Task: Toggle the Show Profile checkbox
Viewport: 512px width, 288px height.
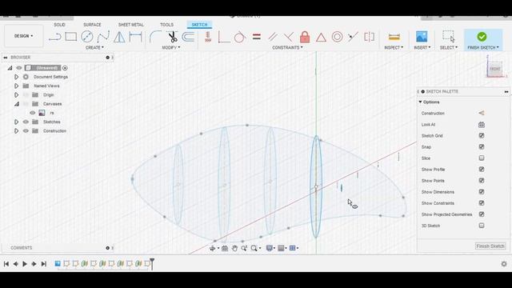Action: pos(482,169)
